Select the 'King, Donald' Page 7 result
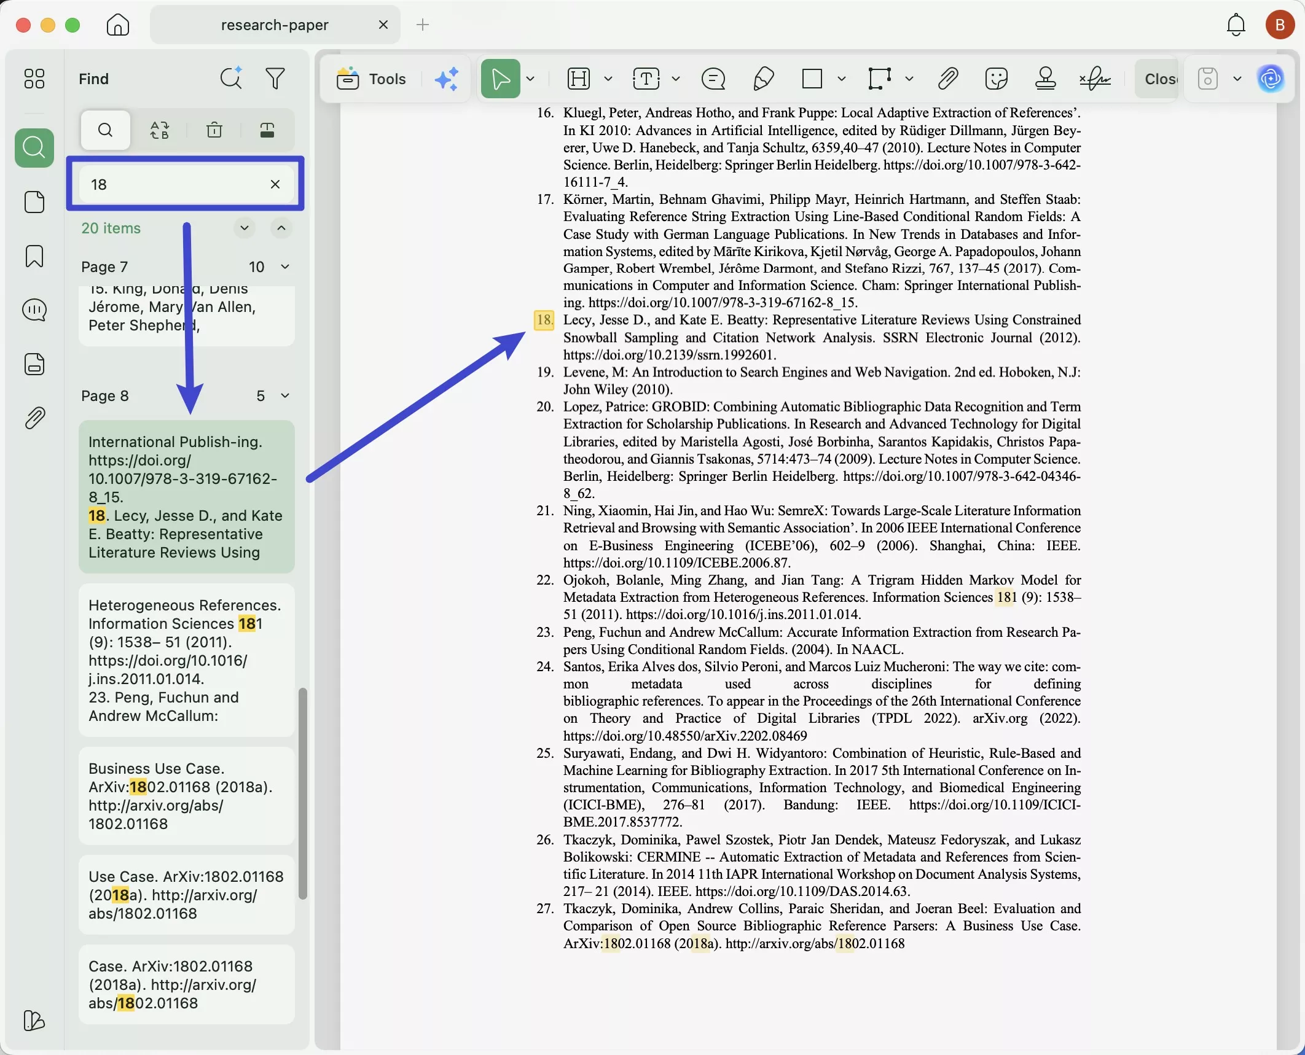This screenshot has width=1305, height=1055. [187, 316]
